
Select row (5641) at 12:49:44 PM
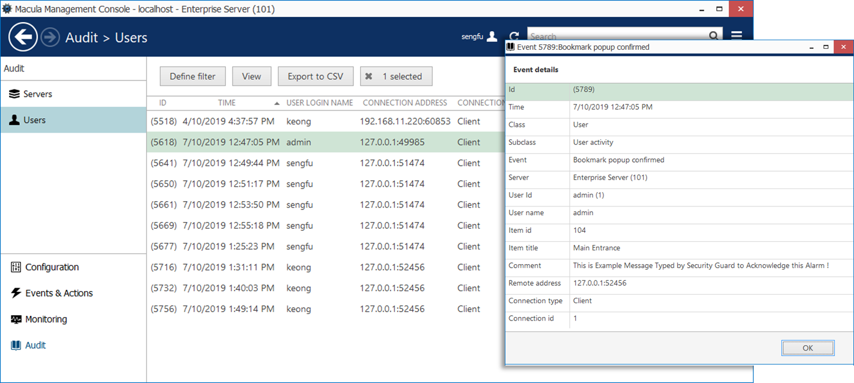[326, 163]
